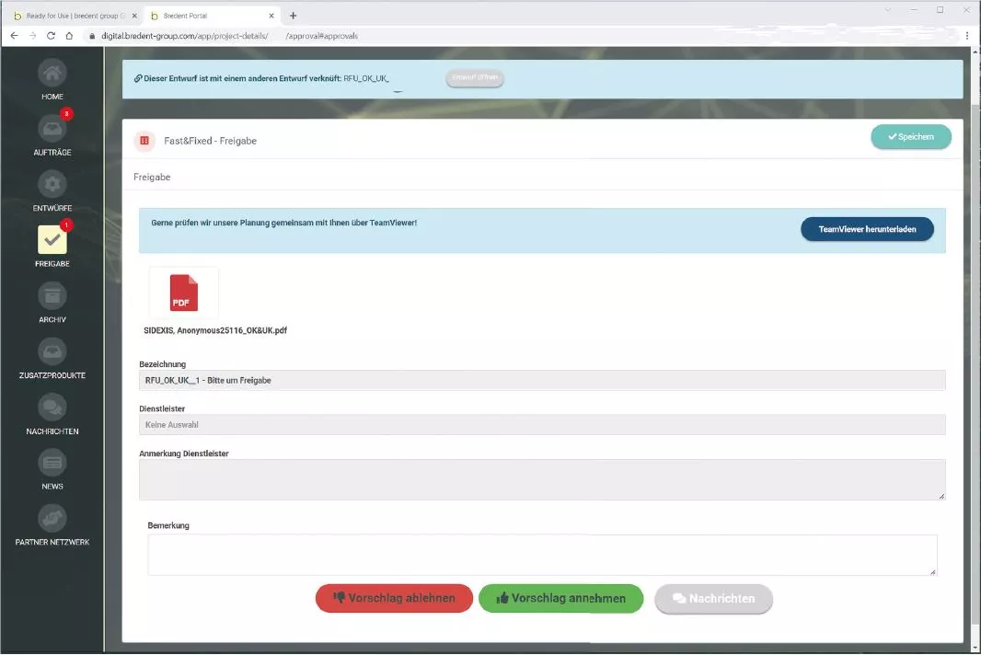The image size is (981, 655).
Task: Open the SIDEXIS PDF file thumbnail
Action: (184, 293)
